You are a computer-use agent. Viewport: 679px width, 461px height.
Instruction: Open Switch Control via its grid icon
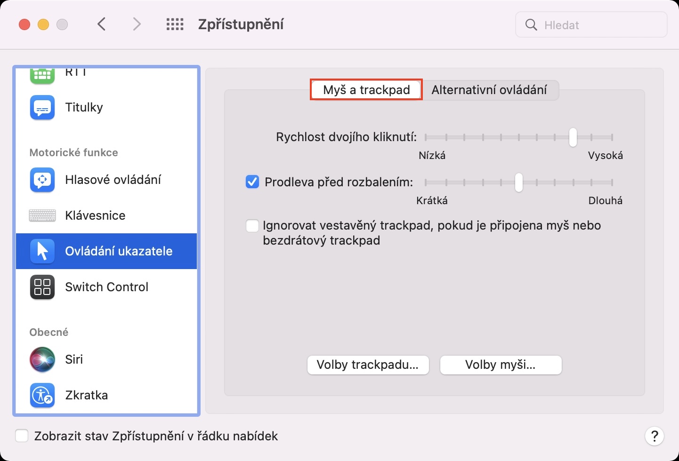click(42, 287)
